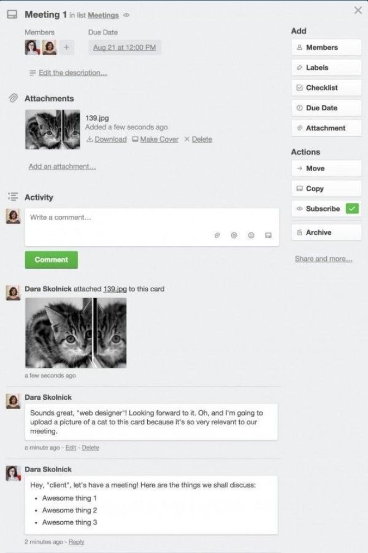368x553 pixels.
Task: Open the 139.jpg cat thumbnail in Attachments
Action: click(52, 129)
